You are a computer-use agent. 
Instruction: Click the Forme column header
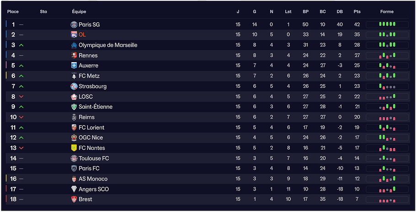[387, 11]
